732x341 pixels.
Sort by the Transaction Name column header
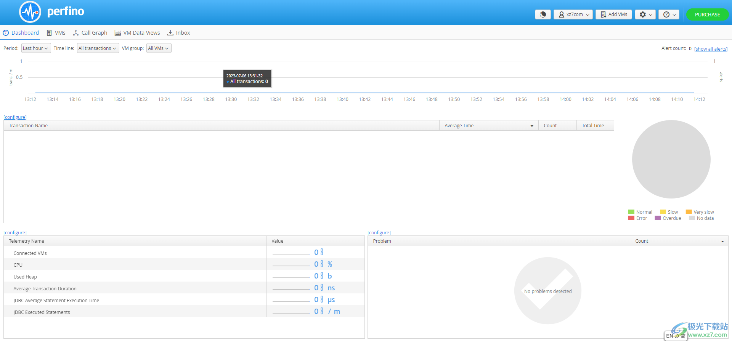click(x=222, y=125)
